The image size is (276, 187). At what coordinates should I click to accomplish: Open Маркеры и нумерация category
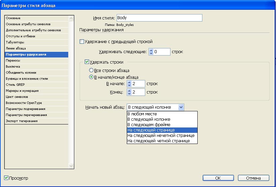37,91
